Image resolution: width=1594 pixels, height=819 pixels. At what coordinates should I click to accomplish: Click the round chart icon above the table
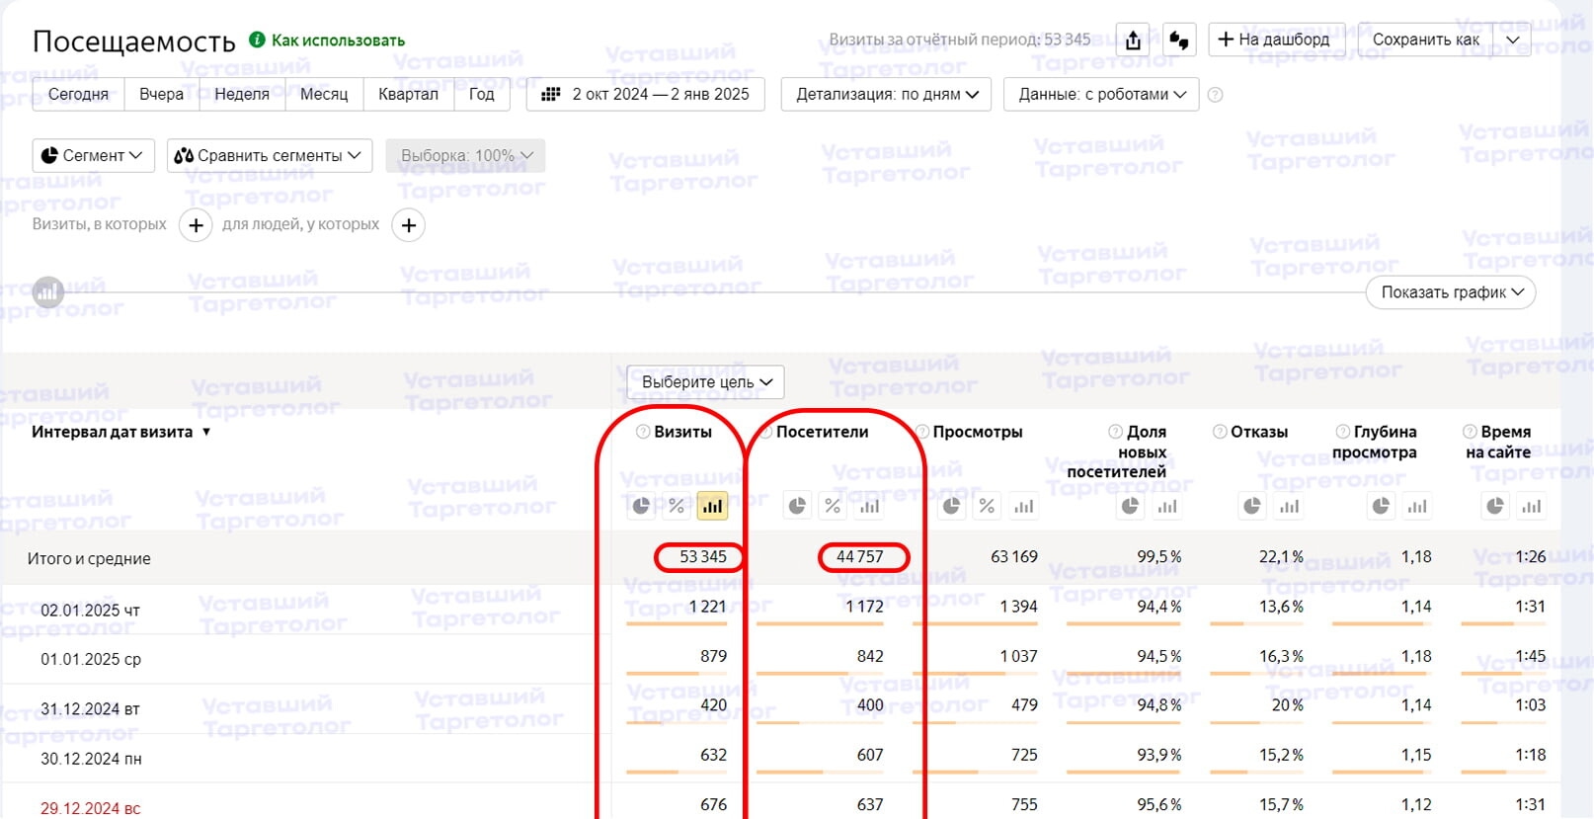pos(48,292)
